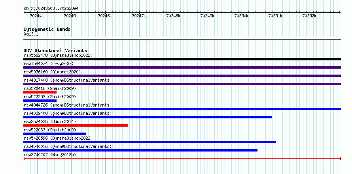Click the 70247k ruler label
This screenshot has height=174, width=352.
tap(139, 16)
